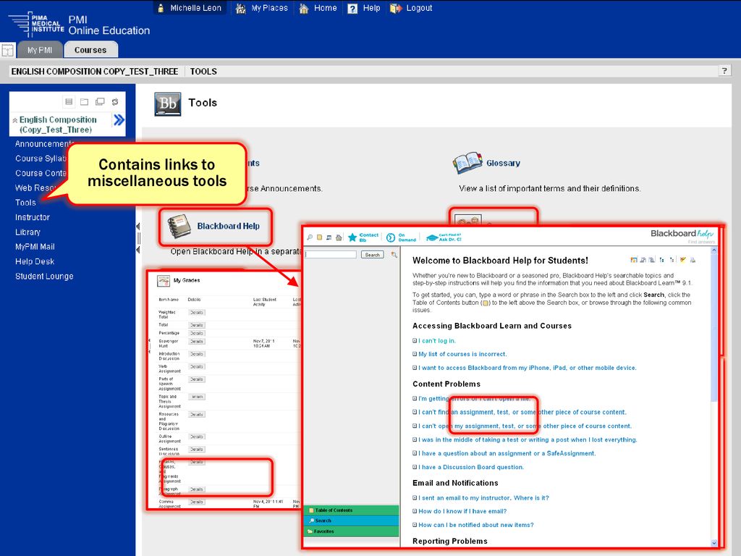
Task: Click the calendar icon left of My PMI tab
Action: (7, 50)
